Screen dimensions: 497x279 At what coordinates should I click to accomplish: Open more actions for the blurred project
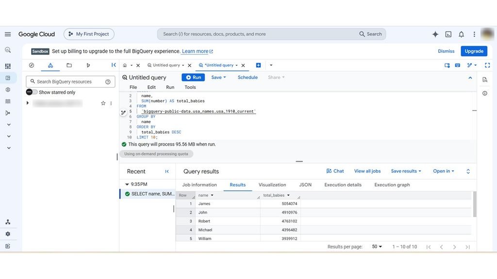coord(111,103)
